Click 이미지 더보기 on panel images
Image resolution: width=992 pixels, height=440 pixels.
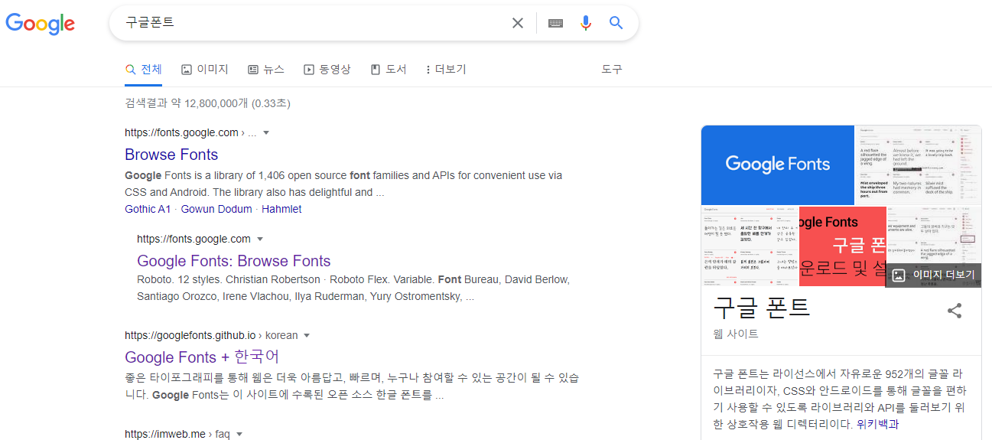point(933,275)
